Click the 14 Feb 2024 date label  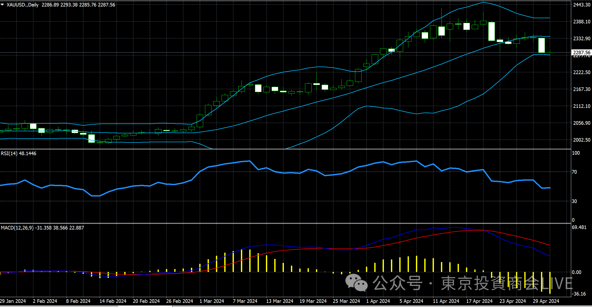click(x=113, y=301)
